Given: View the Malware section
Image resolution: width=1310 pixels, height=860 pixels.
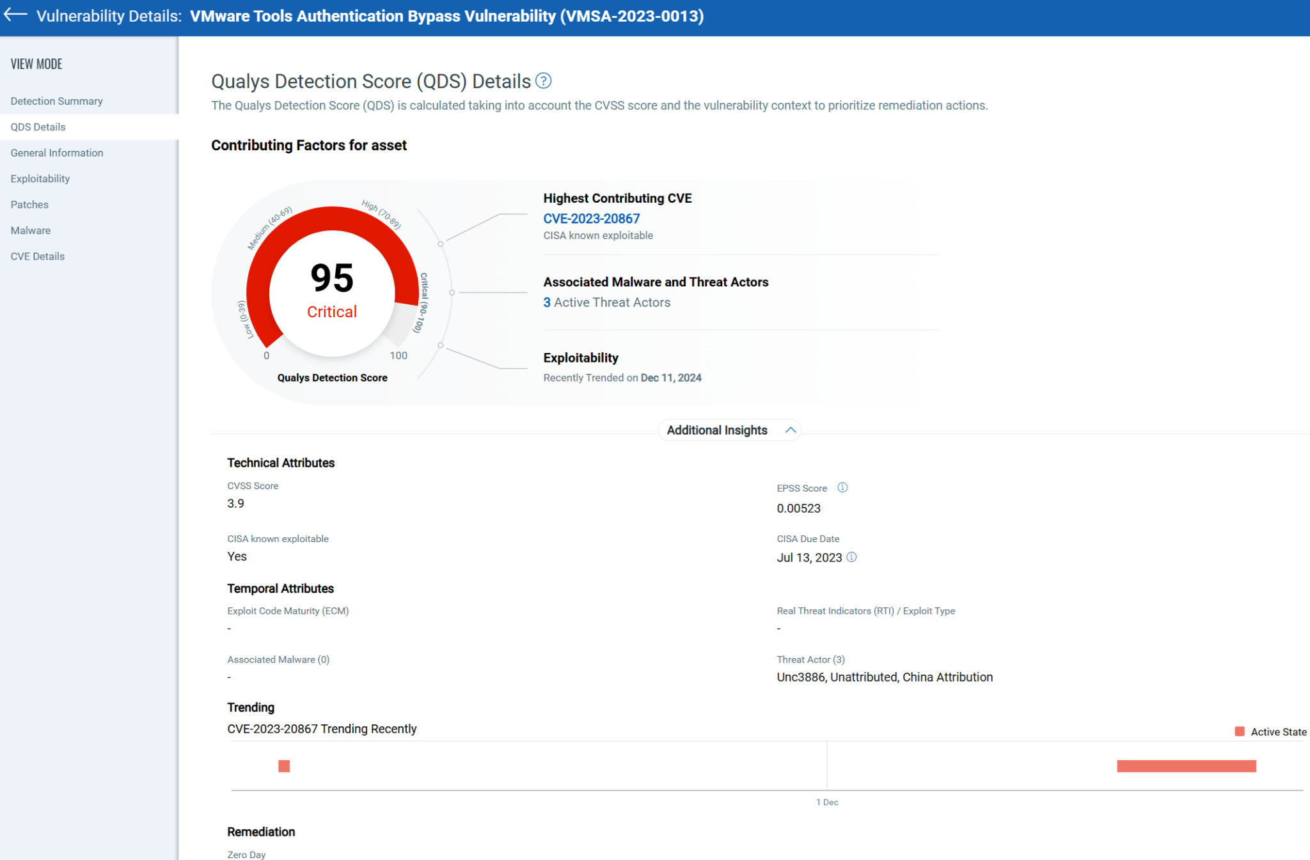Looking at the screenshot, I should [x=30, y=230].
